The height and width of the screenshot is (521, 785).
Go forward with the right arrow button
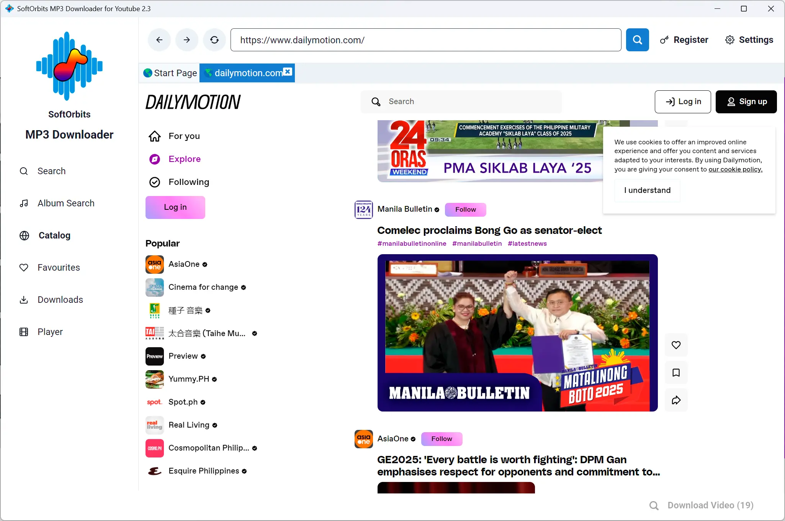point(187,40)
